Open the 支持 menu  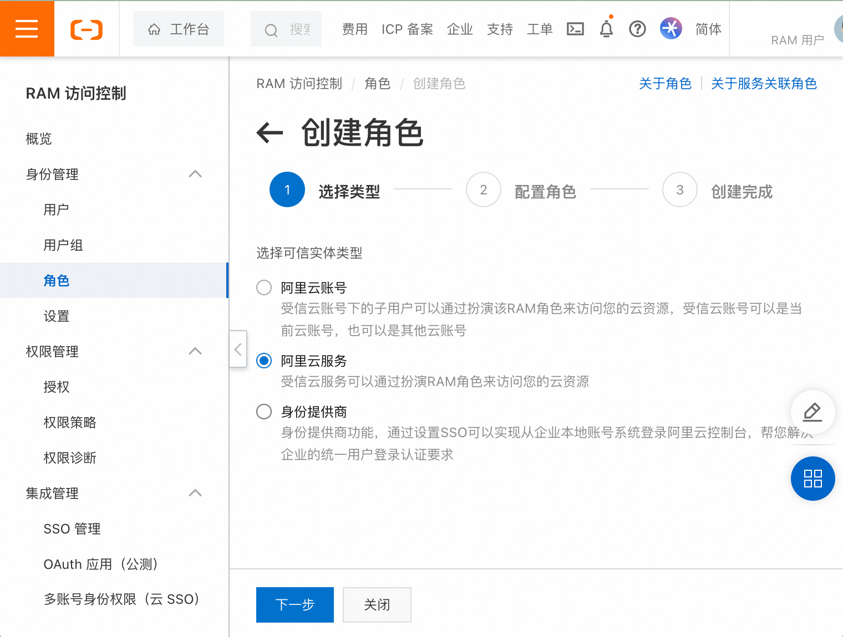coord(500,29)
